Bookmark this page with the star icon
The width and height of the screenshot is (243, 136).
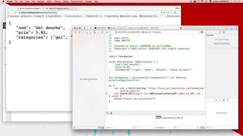pyautogui.click(x=164, y=12)
